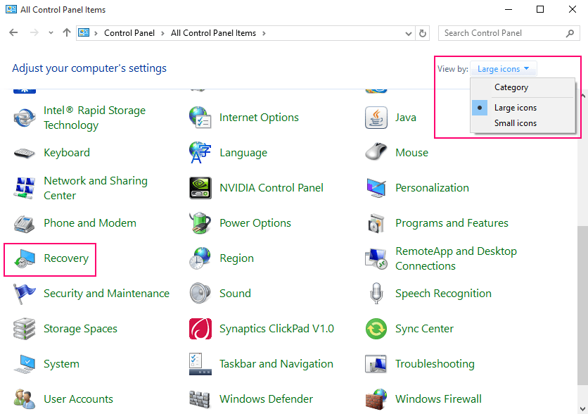Screen dimensions: 588x414
Task: Open the Speech Recognition link
Action: coord(443,293)
